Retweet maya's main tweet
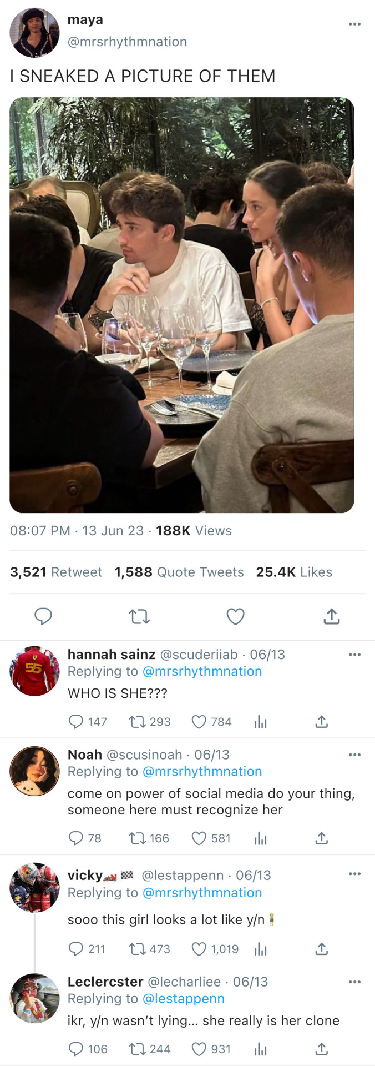 (x=139, y=616)
